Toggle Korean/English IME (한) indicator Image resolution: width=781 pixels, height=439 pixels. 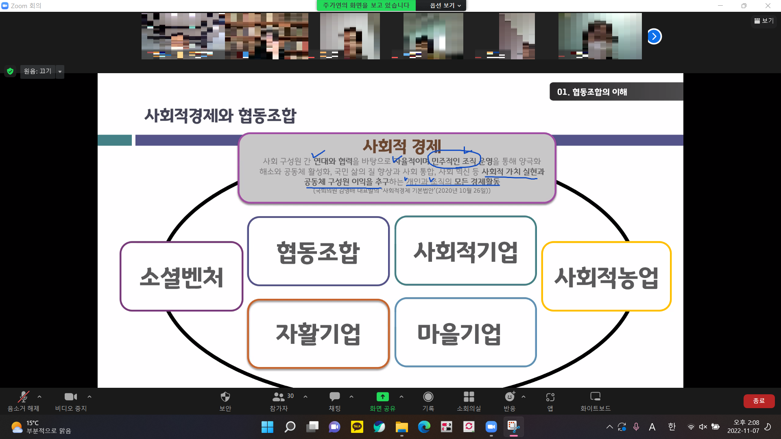(x=672, y=427)
